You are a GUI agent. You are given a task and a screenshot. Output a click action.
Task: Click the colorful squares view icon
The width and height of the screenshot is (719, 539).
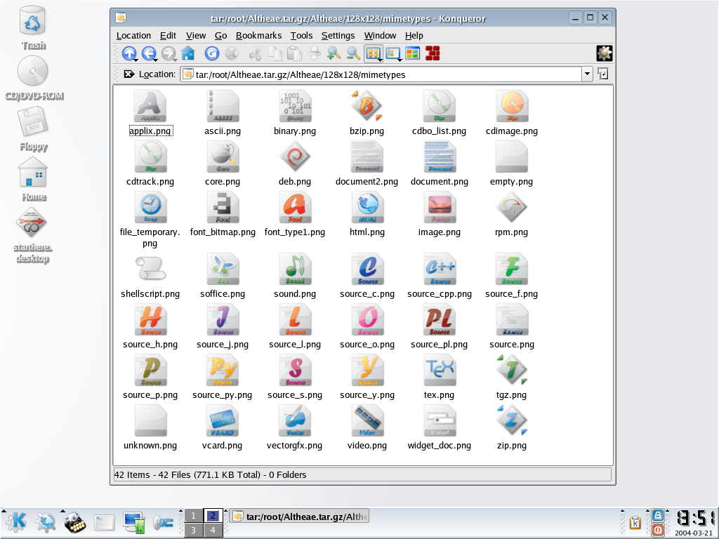point(413,53)
